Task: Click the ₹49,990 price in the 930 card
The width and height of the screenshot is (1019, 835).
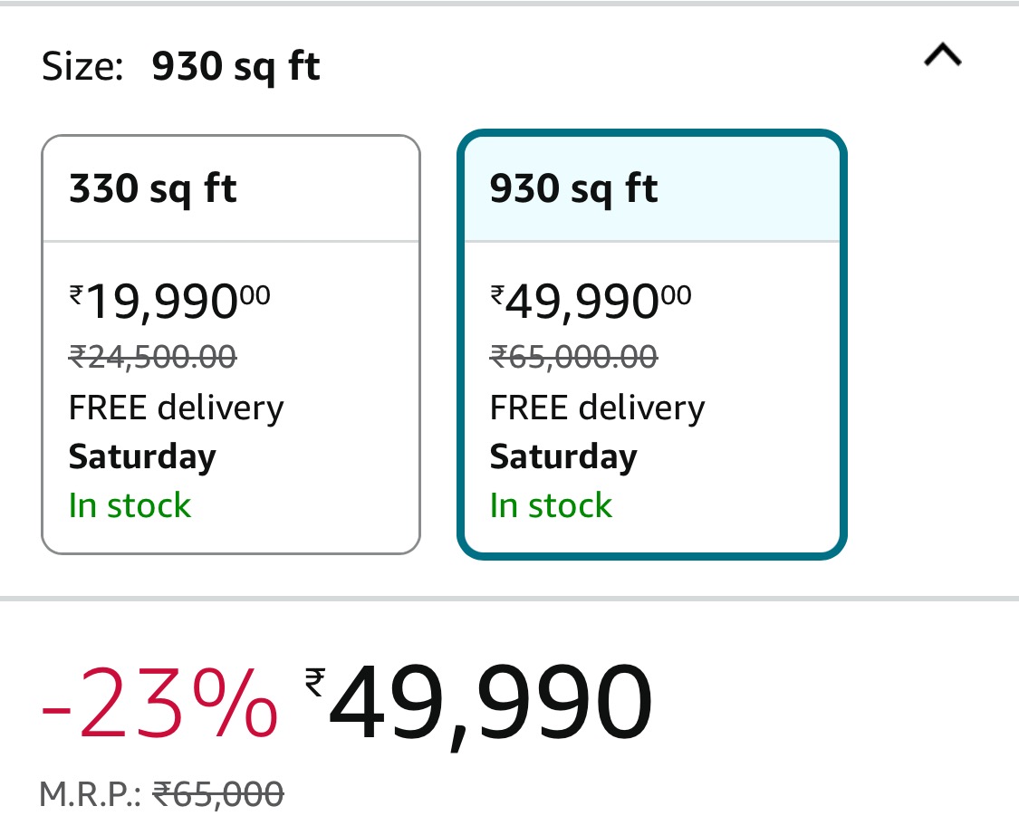Action: [x=591, y=302]
